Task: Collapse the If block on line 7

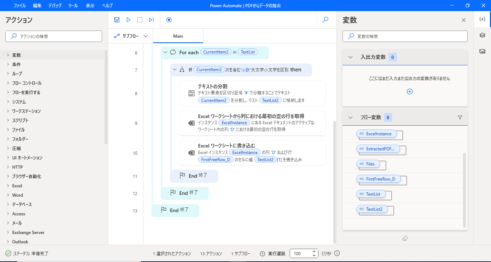Action: 175,70
